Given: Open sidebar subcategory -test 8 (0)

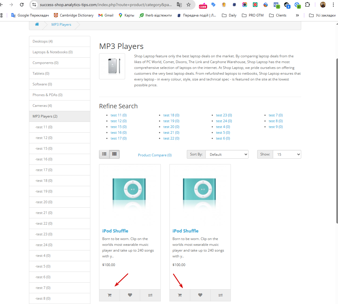Looking at the screenshot, I should (60, 298).
